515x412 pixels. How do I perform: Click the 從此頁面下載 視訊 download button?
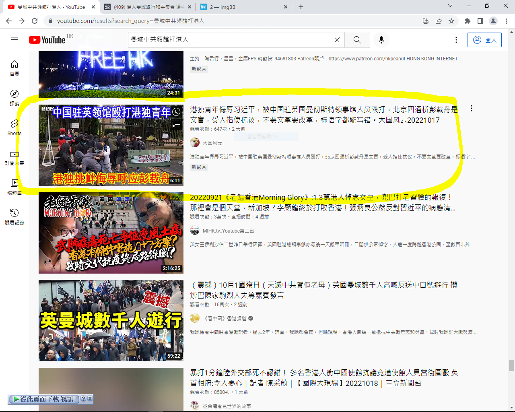(x=43, y=399)
